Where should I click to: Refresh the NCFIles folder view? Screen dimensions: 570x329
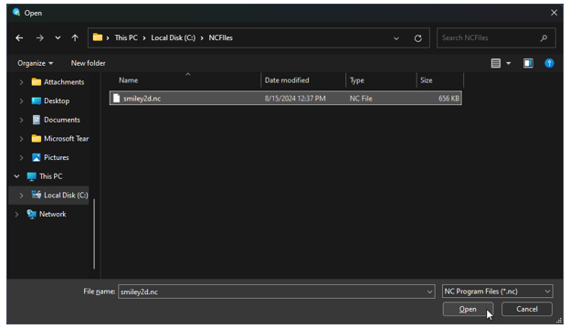(418, 38)
